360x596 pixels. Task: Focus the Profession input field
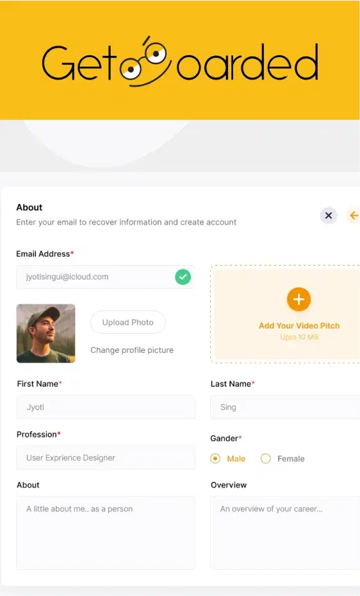tap(106, 457)
